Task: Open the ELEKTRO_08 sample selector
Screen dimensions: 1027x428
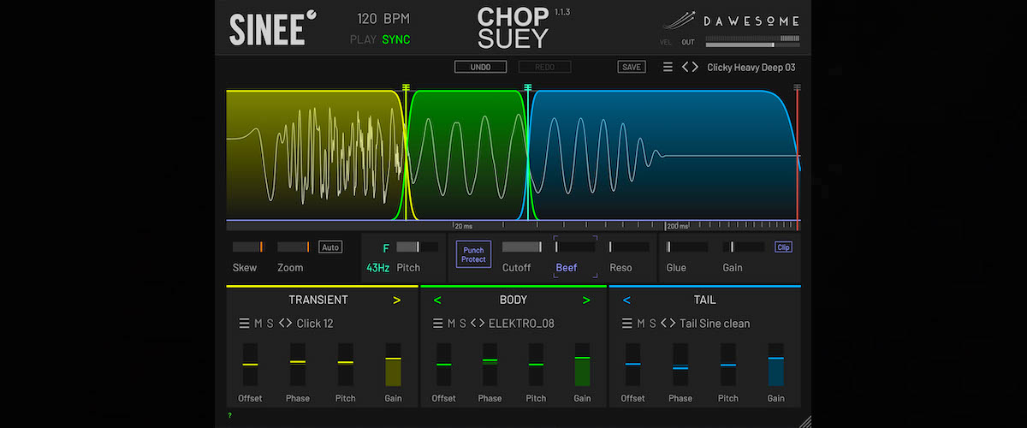Action: (521, 324)
